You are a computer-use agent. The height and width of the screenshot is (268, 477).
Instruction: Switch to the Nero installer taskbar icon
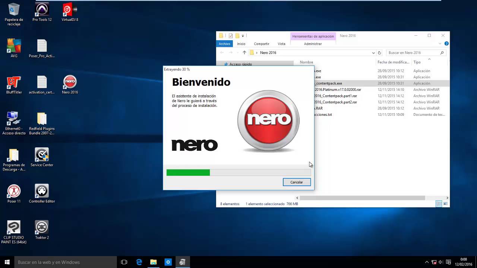click(182, 262)
